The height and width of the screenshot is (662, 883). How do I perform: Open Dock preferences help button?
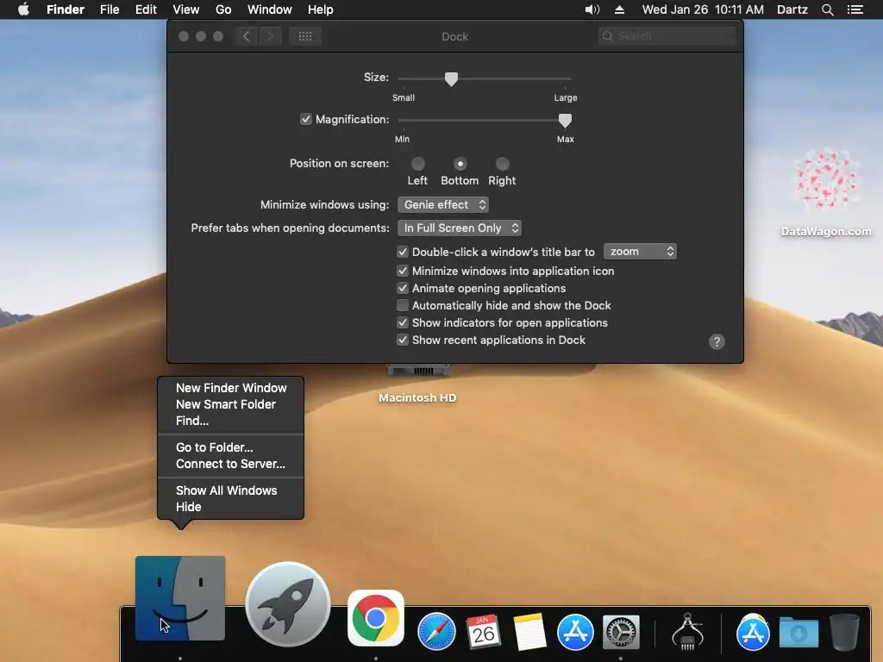(x=717, y=341)
